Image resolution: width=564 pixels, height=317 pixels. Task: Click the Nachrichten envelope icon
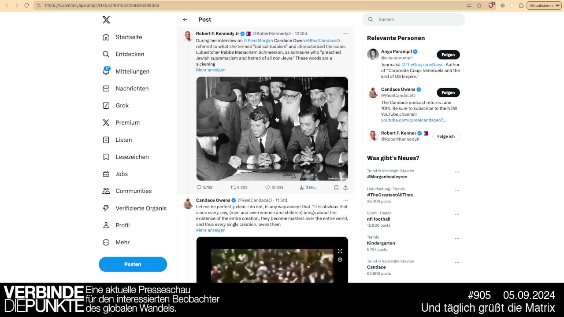[x=106, y=88]
